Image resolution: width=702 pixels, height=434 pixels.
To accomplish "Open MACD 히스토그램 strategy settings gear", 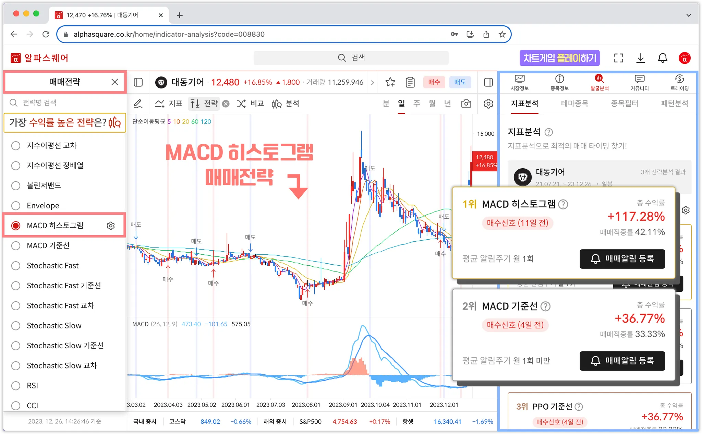I will click(111, 226).
